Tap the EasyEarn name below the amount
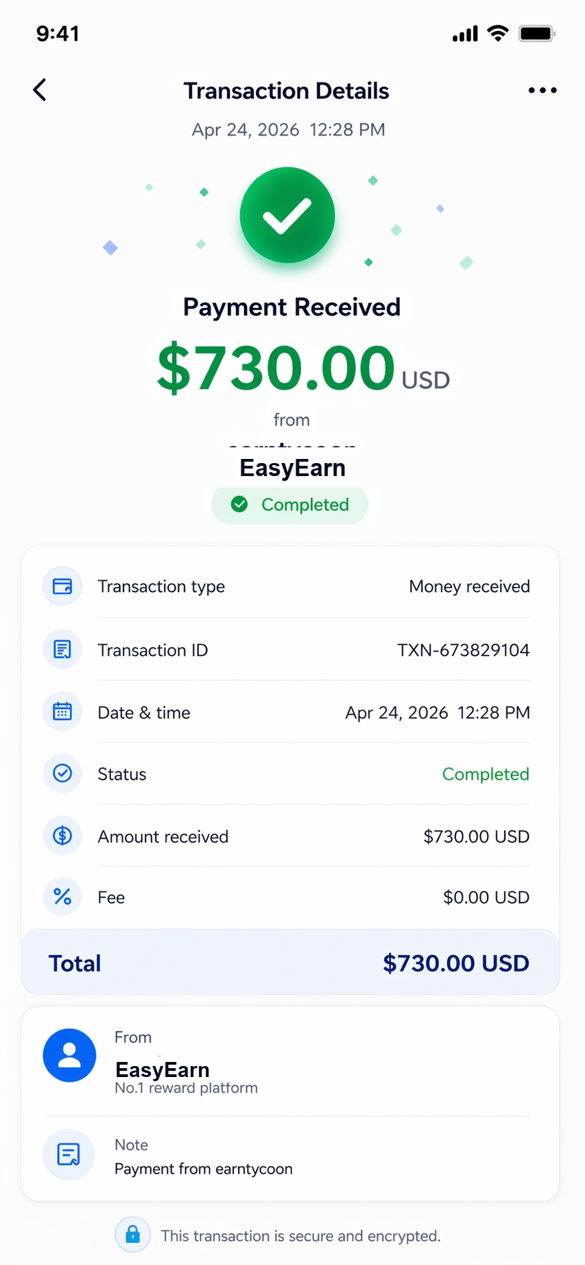Image resolution: width=585 pixels, height=1265 pixels. pyautogui.click(x=292, y=468)
